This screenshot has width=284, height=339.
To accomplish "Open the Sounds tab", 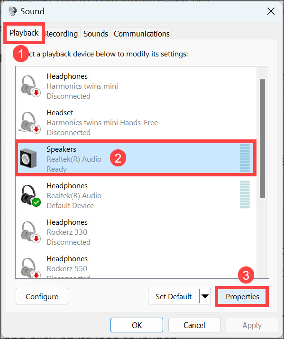I will 95,34.
